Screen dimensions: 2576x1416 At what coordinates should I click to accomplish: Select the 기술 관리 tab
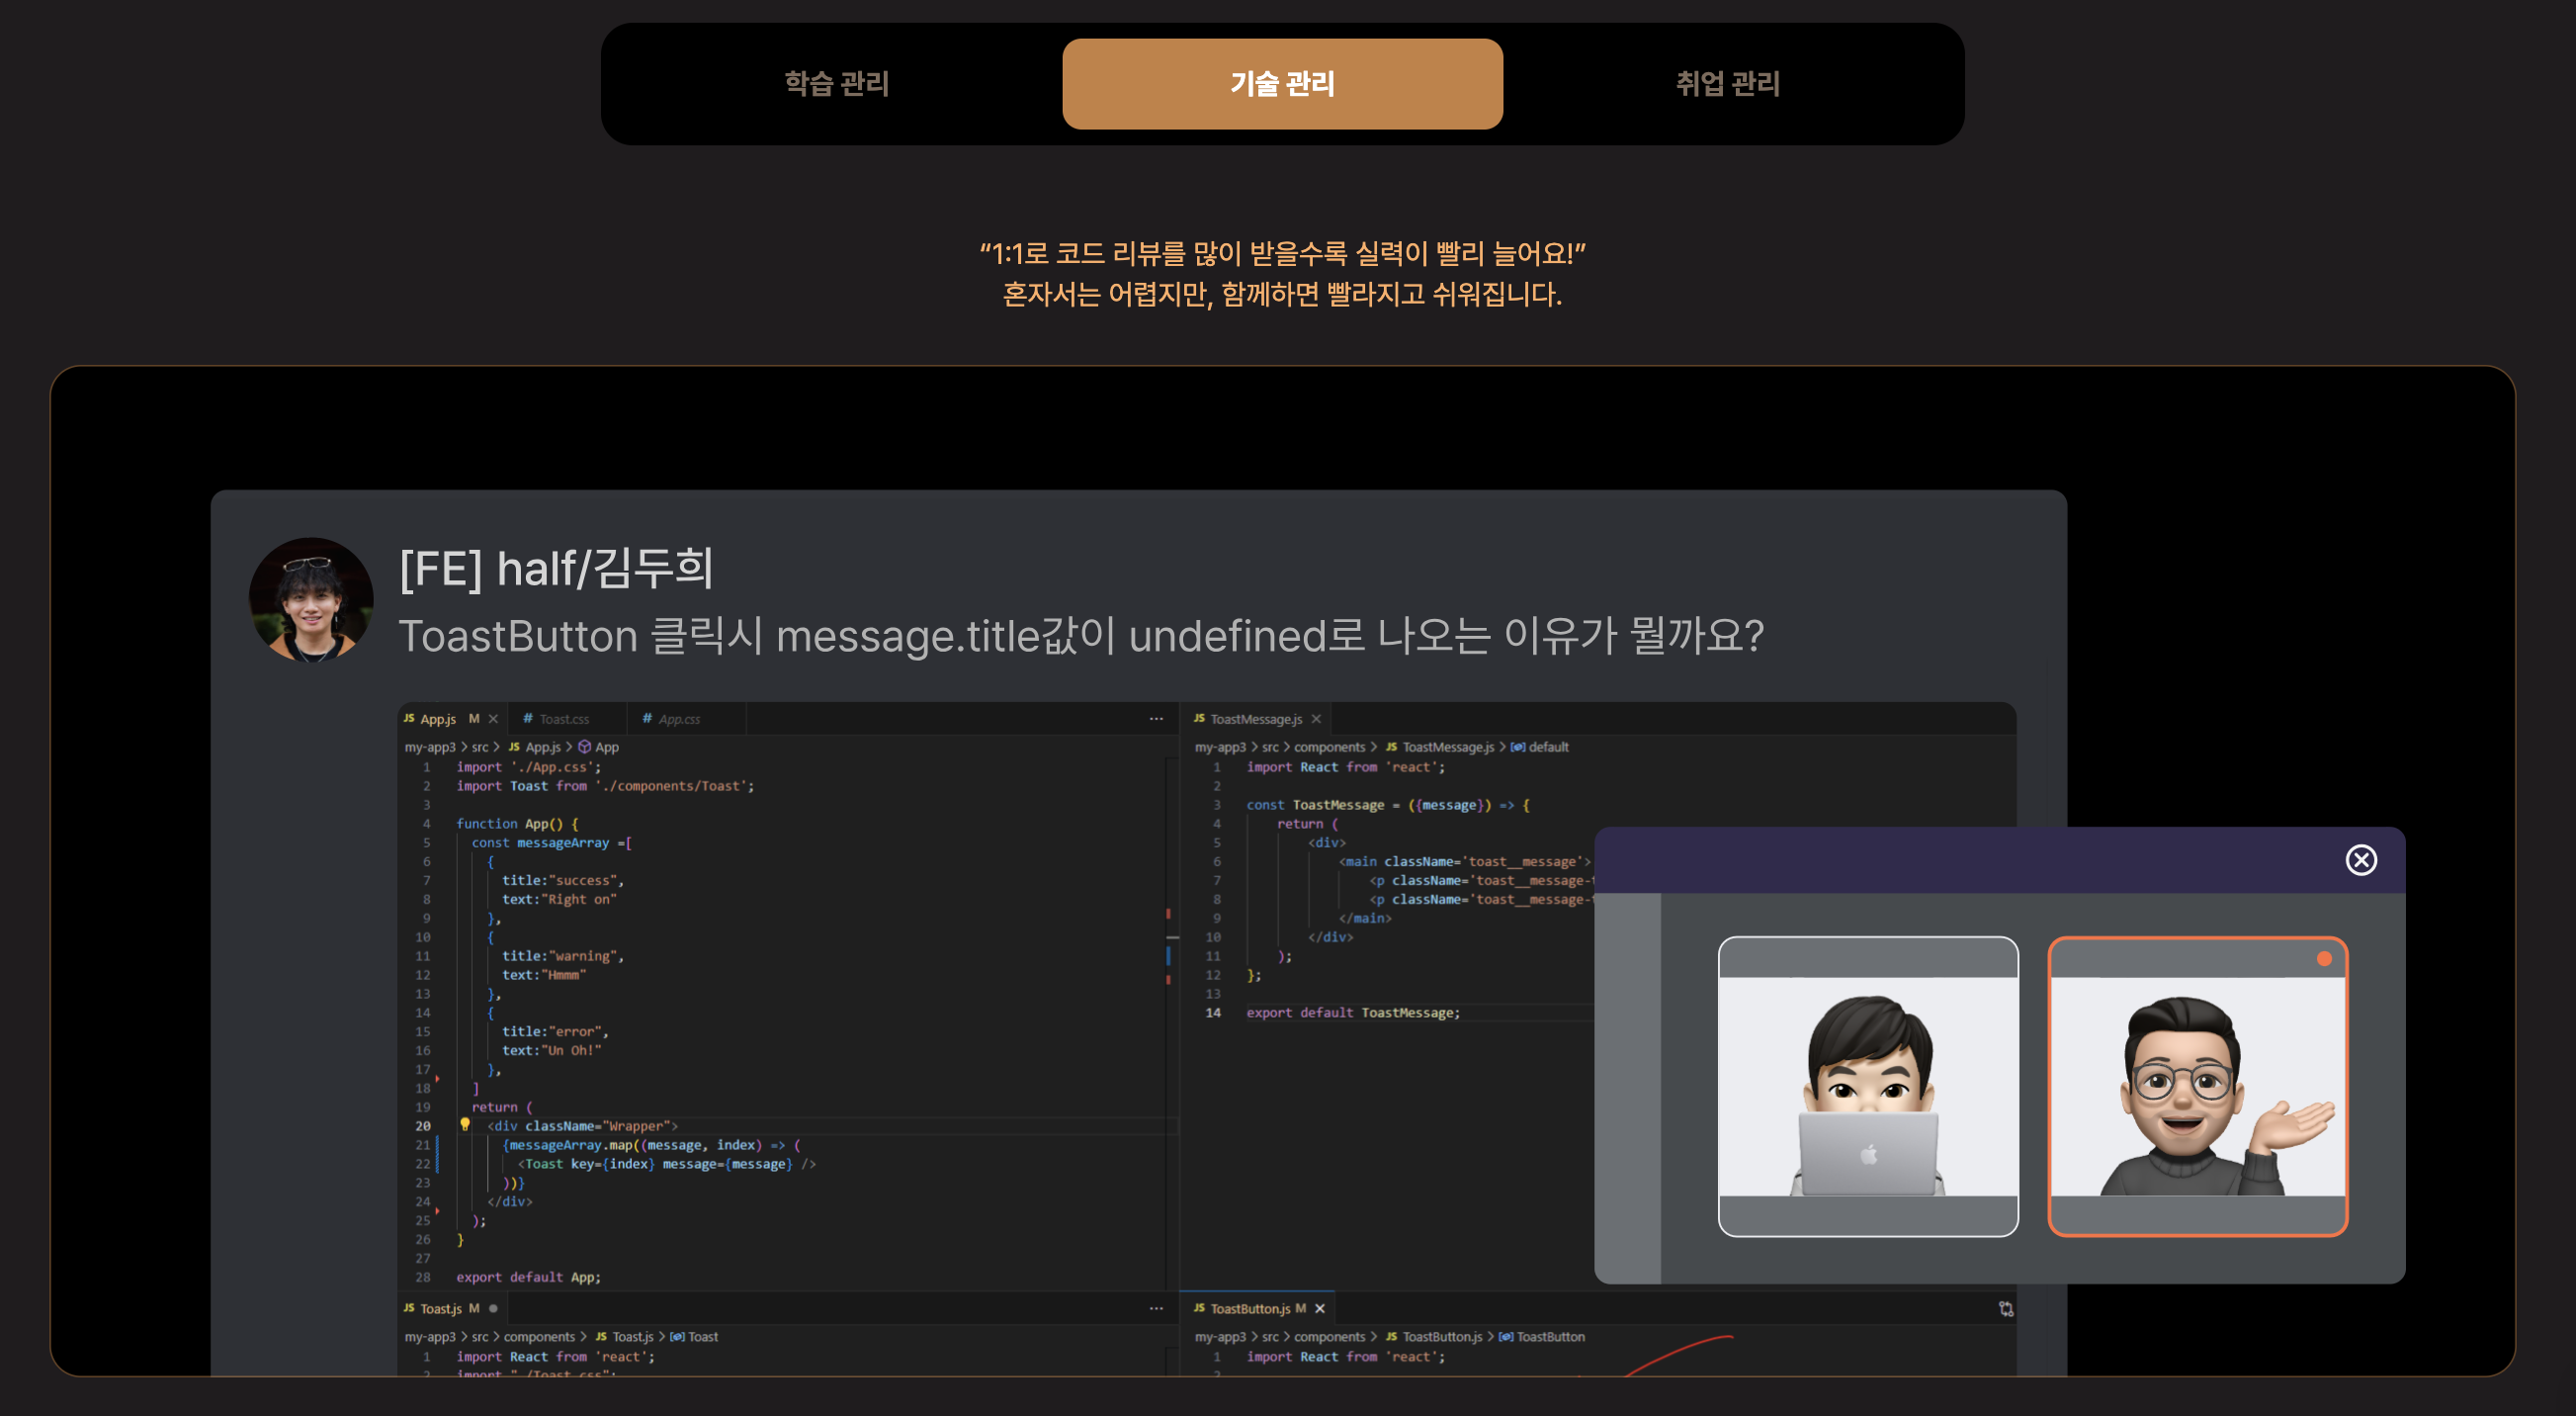pos(1281,84)
